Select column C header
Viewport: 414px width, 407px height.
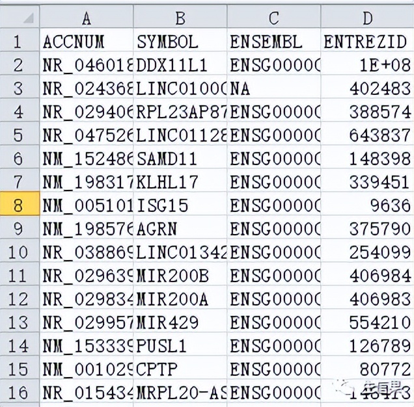tap(274, 16)
